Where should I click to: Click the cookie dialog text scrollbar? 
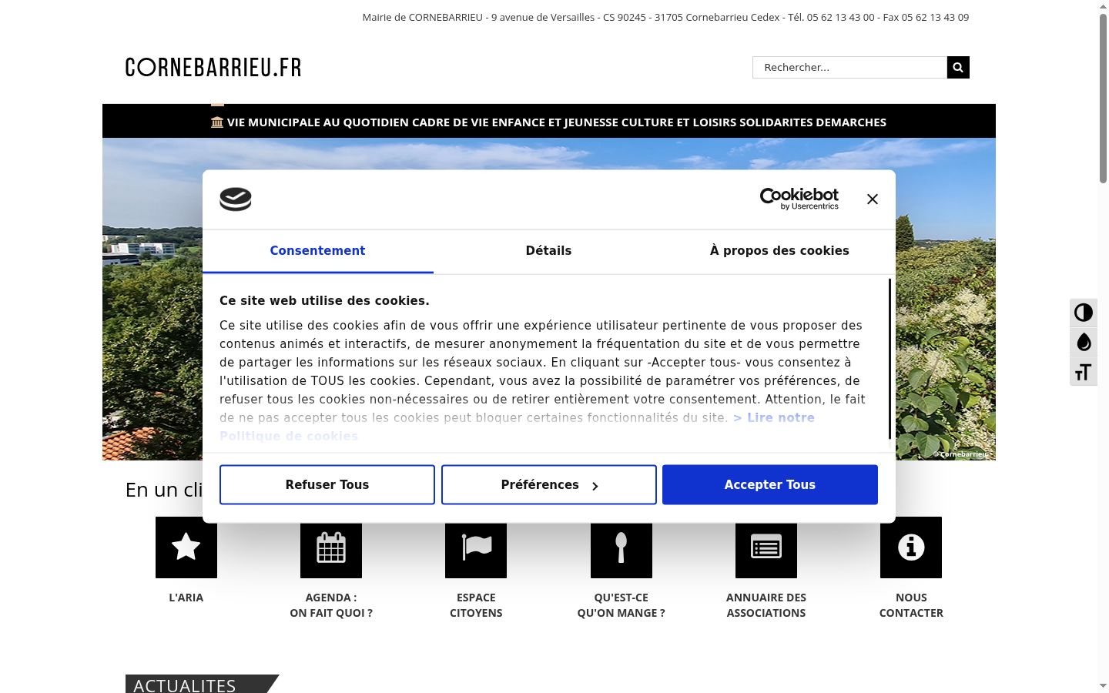pos(890,359)
